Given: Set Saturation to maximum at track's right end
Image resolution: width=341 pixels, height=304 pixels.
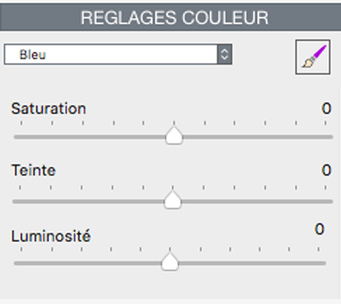Looking at the screenshot, I should pyautogui.click(x=331, y=137).
